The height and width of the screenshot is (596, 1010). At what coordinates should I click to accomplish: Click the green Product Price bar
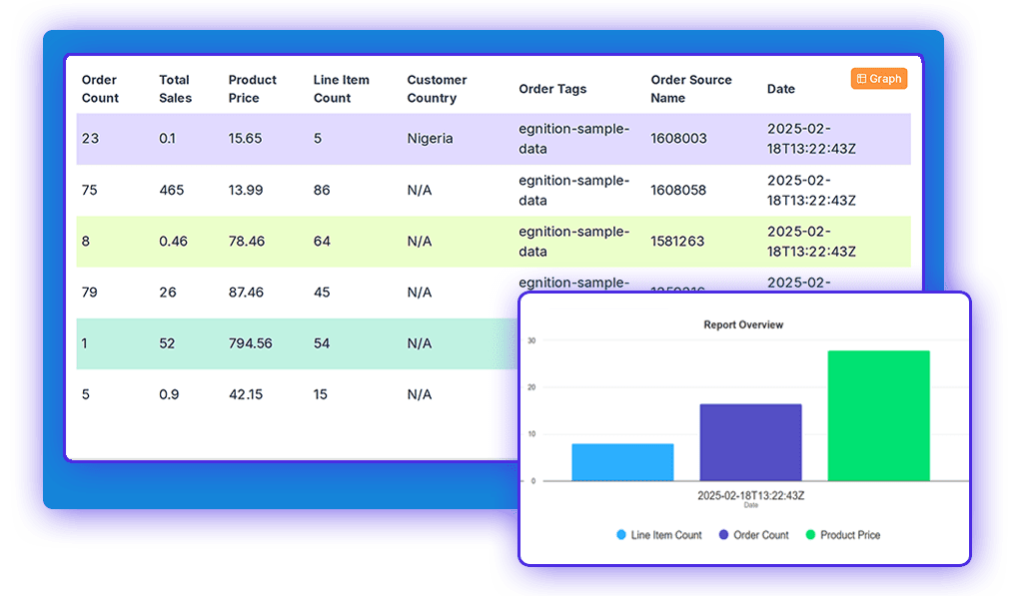point(877,414)
